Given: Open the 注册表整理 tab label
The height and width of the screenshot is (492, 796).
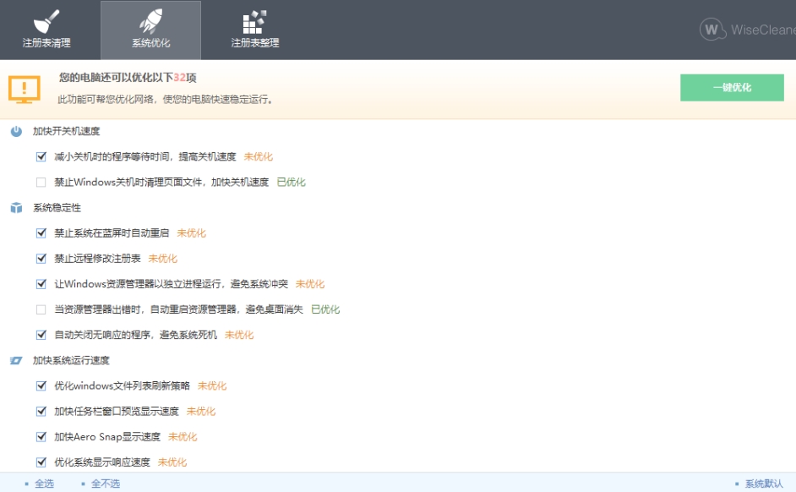Looking at the screenshot, I should [254, 43].
